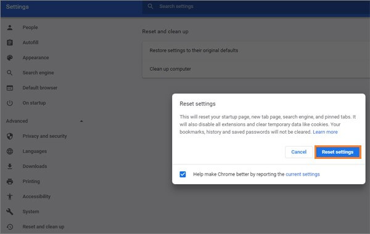Viewport: 370px width, 234px height.
Task: Select On startup in sidebar
Action: point(34,103)
